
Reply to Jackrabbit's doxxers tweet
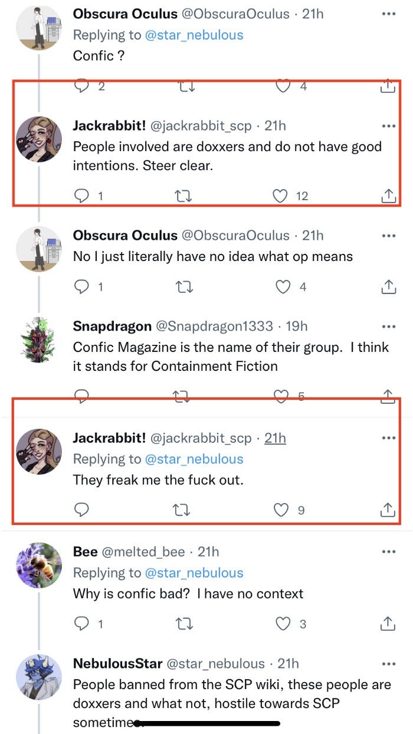click(x=83, y=196)
